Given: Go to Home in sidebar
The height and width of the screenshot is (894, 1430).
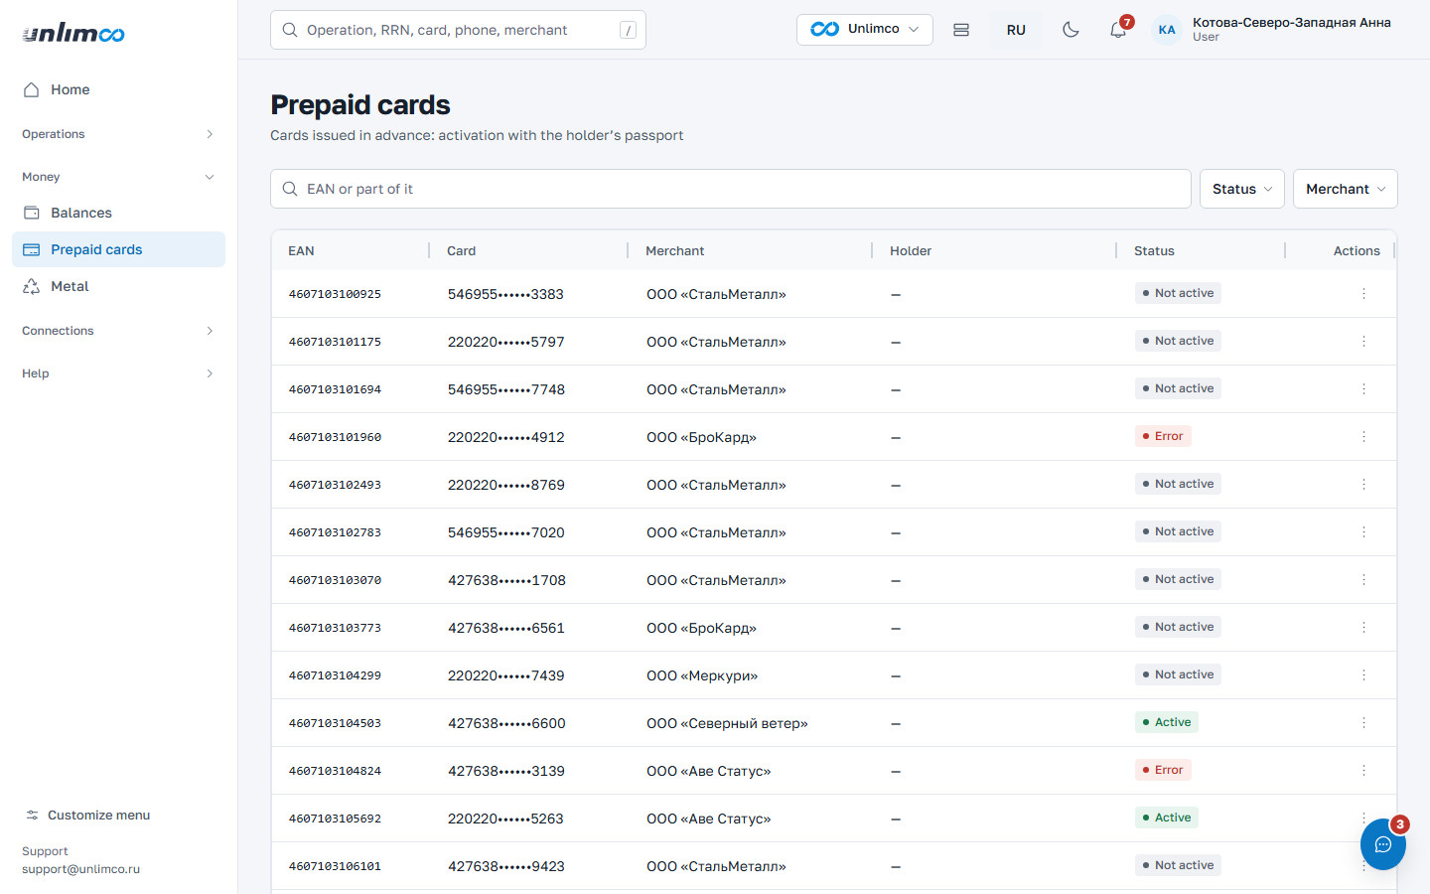Looking at the screenshot, I should [x=118, y=89].
